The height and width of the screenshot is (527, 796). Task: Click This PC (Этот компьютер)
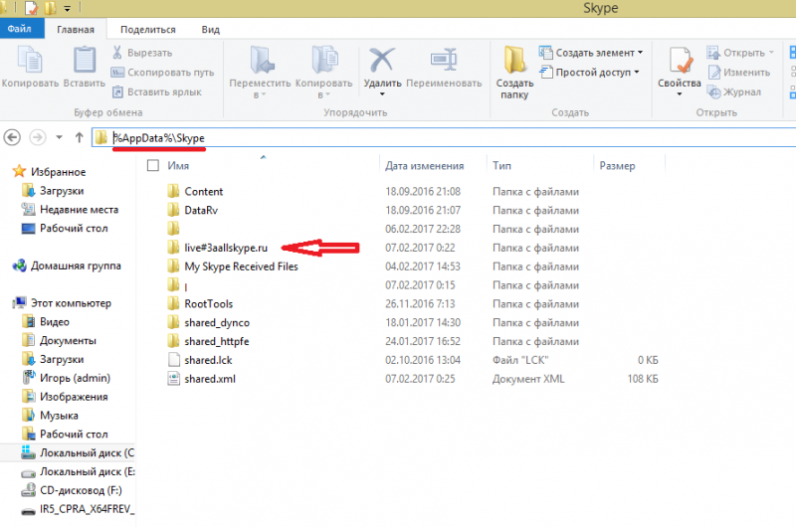pos(71,303)
